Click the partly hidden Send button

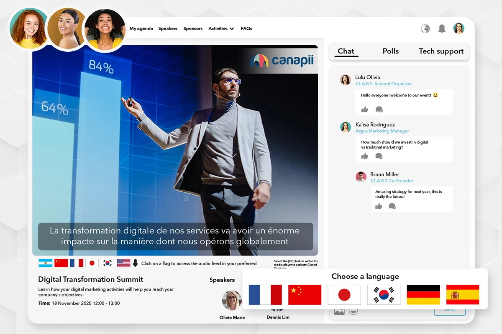click(x=449, y=310)
